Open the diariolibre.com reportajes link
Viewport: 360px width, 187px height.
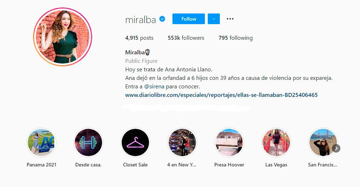pos(221,95)
